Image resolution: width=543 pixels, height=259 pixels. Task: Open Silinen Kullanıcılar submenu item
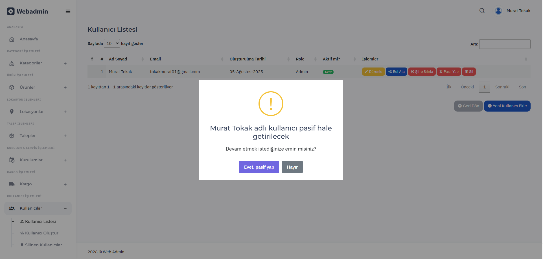pos(43,245)
